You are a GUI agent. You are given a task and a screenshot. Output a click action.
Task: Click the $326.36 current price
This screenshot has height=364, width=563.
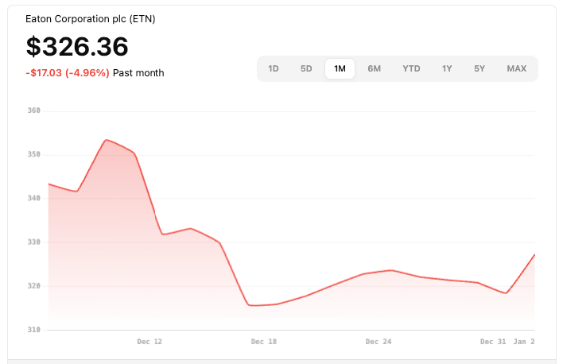(77, 46)
